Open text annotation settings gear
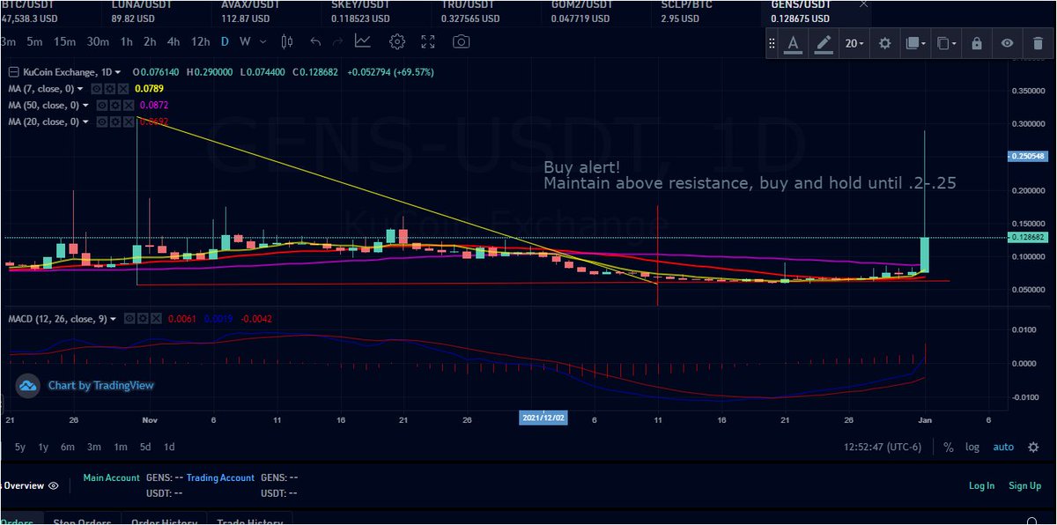Screen dimensions: 1057x525 [x=885, y=43]
